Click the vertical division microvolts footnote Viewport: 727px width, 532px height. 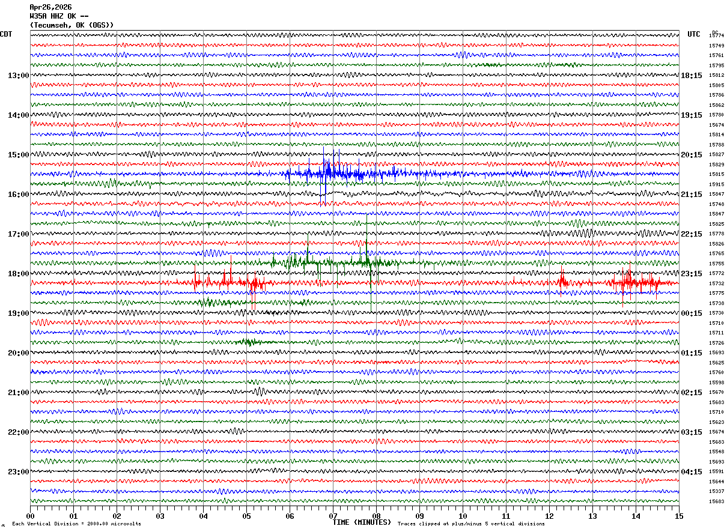pyautogui.click(x=76, y=524)
